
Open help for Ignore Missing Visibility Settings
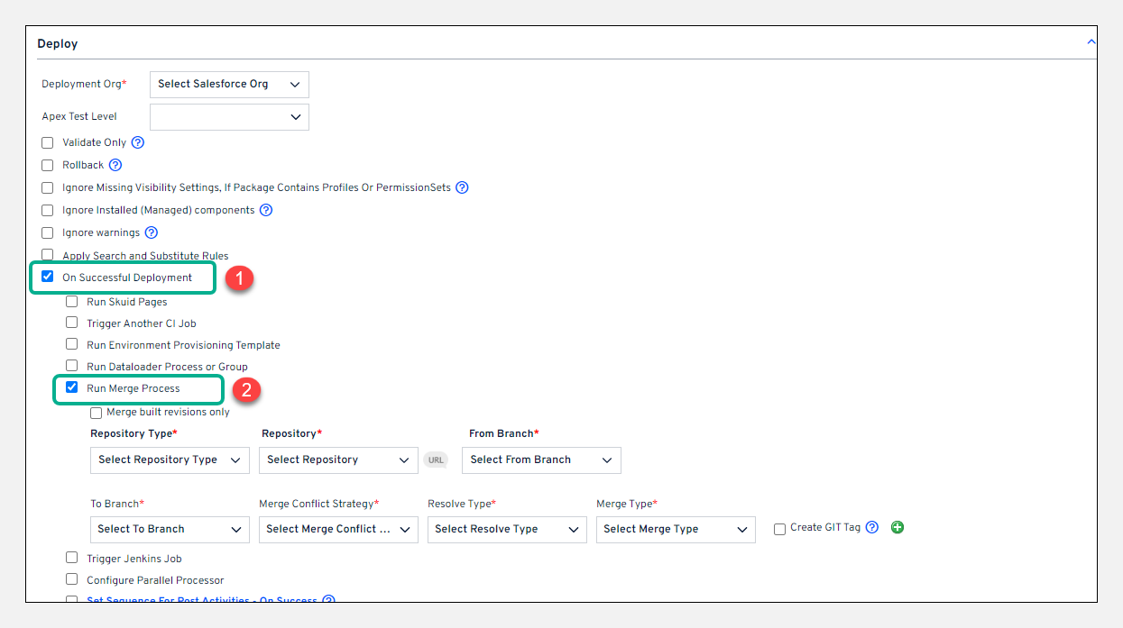[462, 187]
